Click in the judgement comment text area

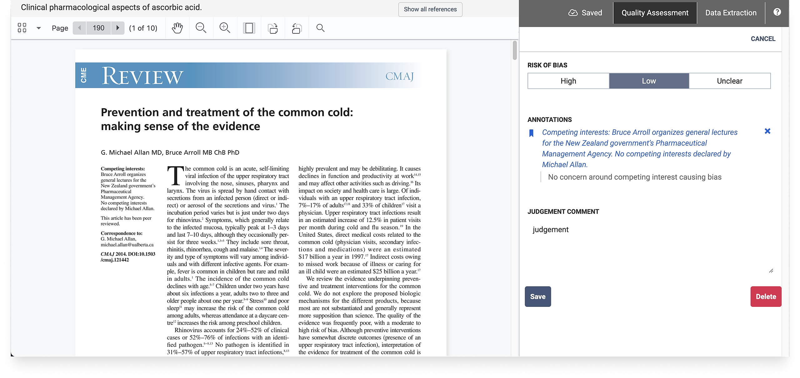649,246
